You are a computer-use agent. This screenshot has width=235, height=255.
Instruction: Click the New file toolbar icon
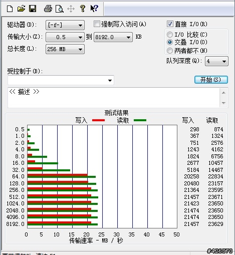click(10, 9)
